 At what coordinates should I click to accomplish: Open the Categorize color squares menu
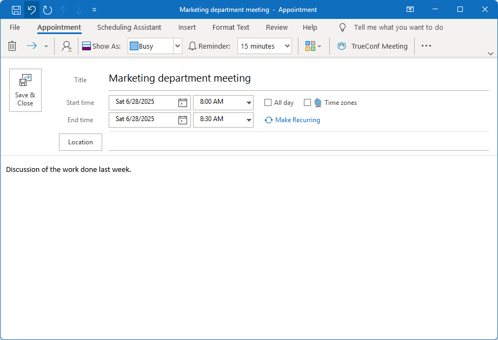(313, 46)
